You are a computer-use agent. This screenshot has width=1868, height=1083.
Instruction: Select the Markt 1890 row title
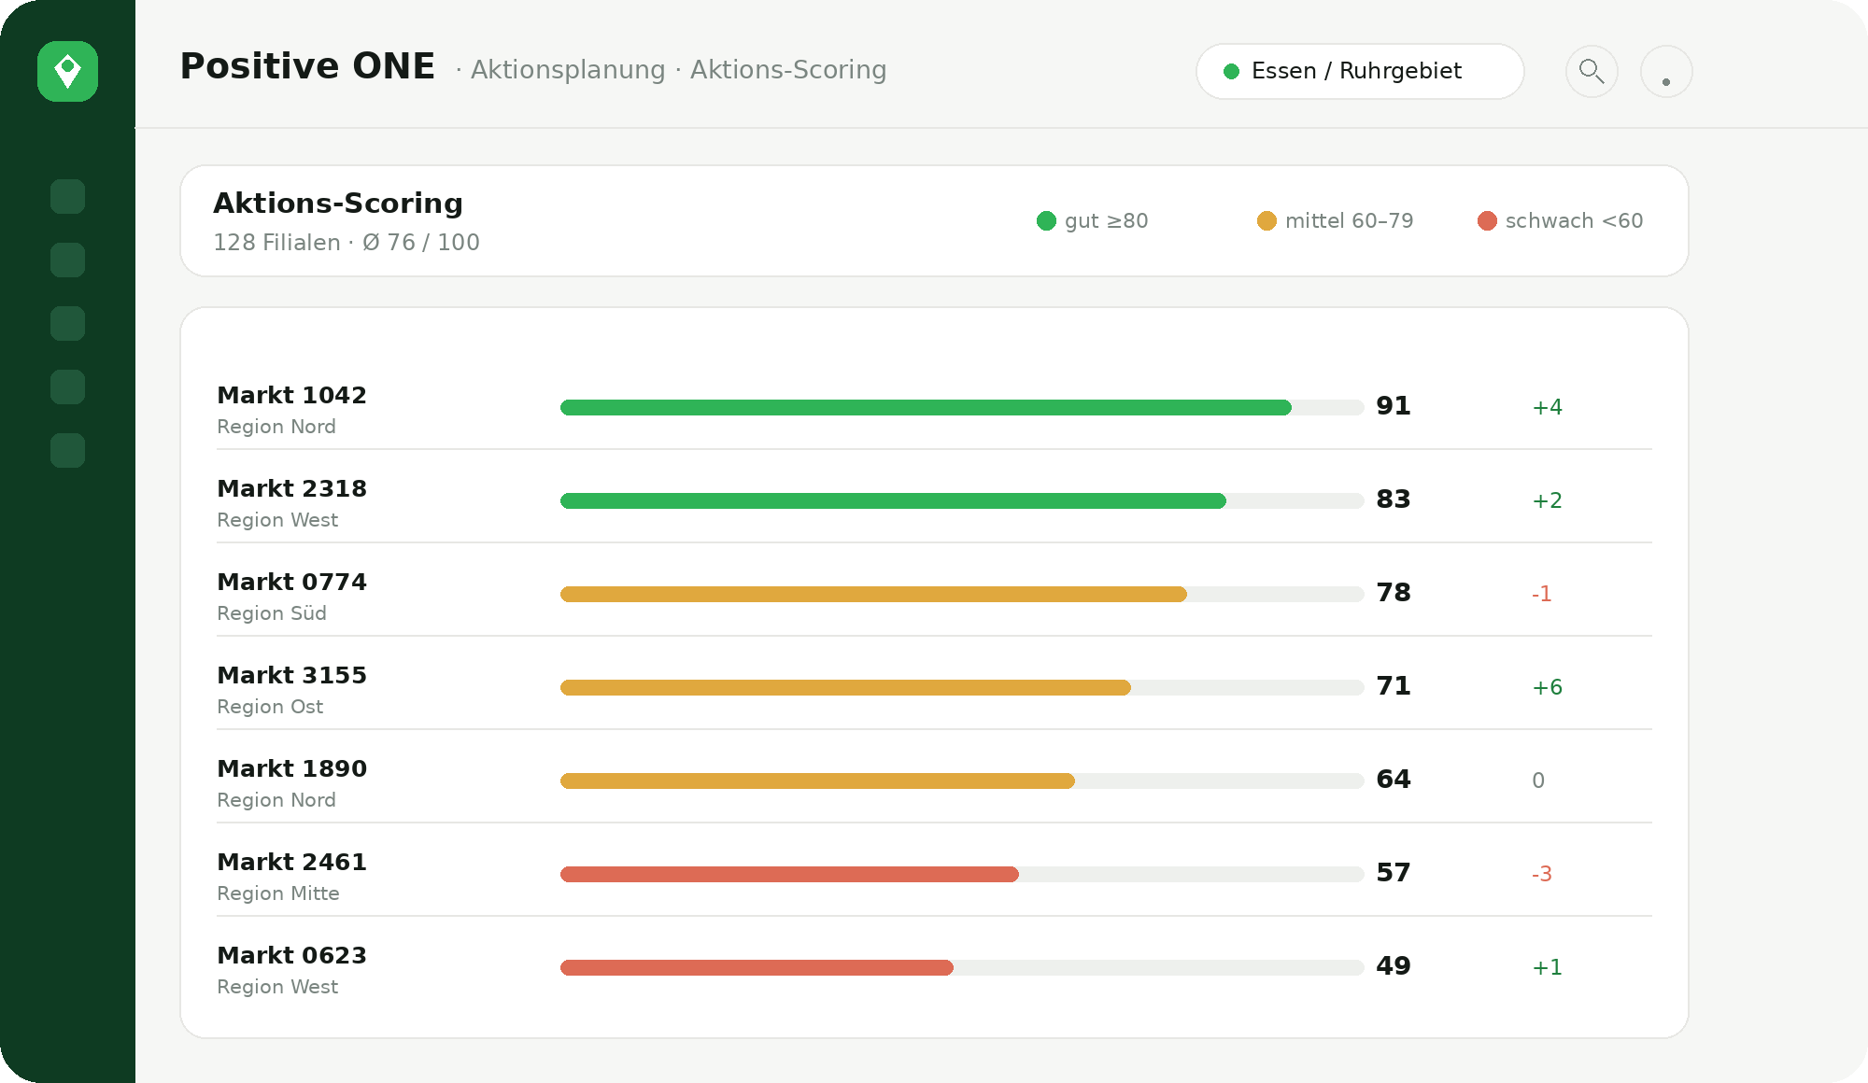[291, 768]
